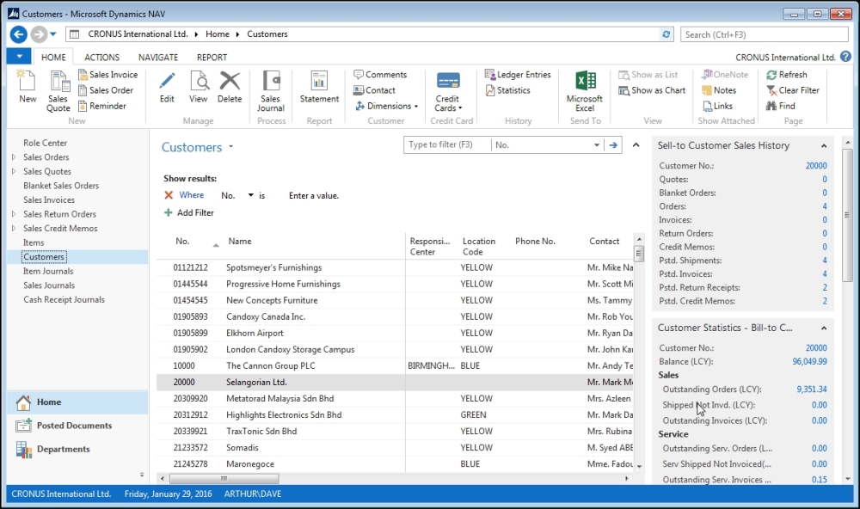Open the navigation history dropdown arrow
The height and width of the screenshot is (509, 860).
click(53, 34)
